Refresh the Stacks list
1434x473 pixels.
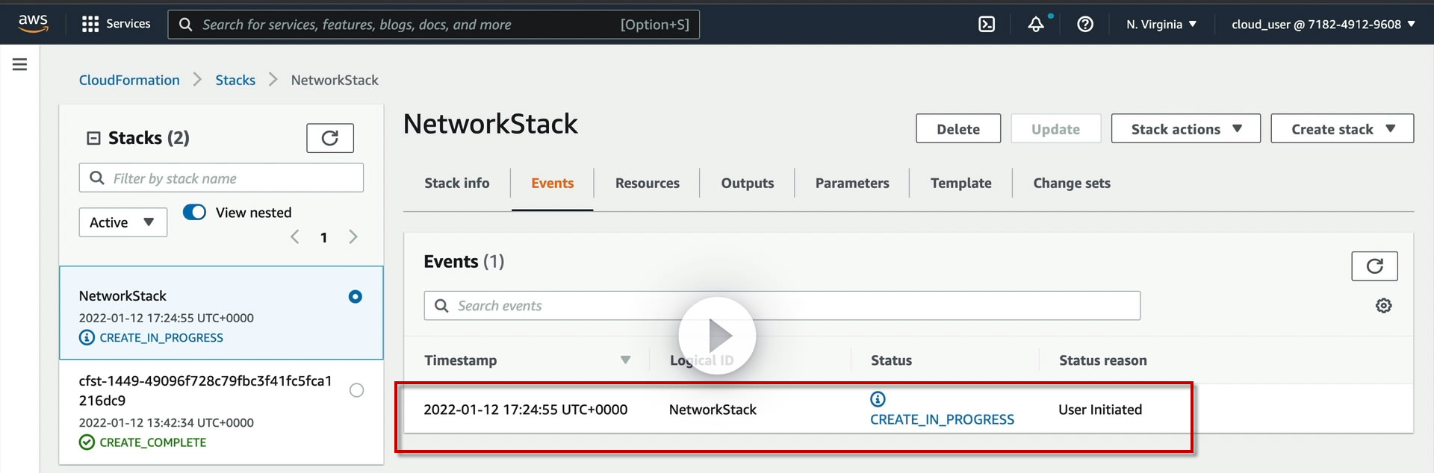tap(329, 138)
